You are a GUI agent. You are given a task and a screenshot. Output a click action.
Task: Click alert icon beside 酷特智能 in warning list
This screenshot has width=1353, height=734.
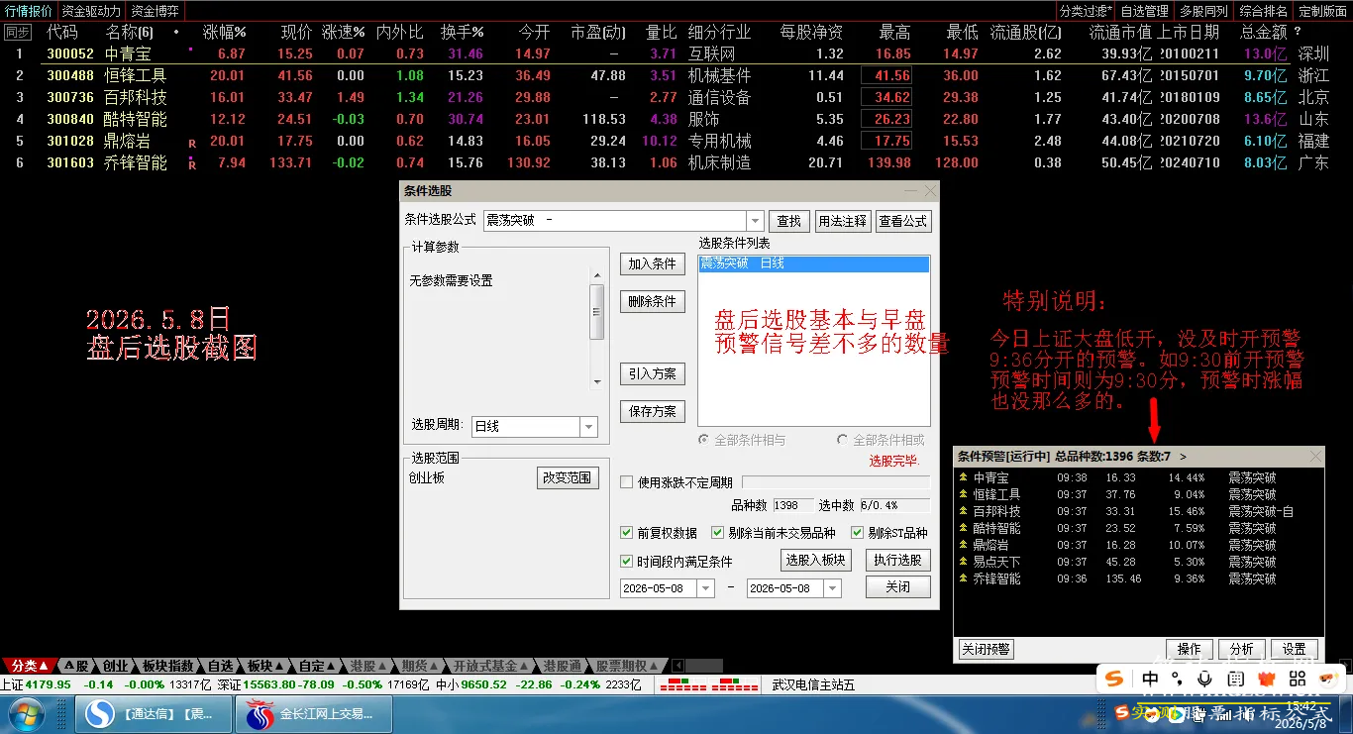coord(964,528)
